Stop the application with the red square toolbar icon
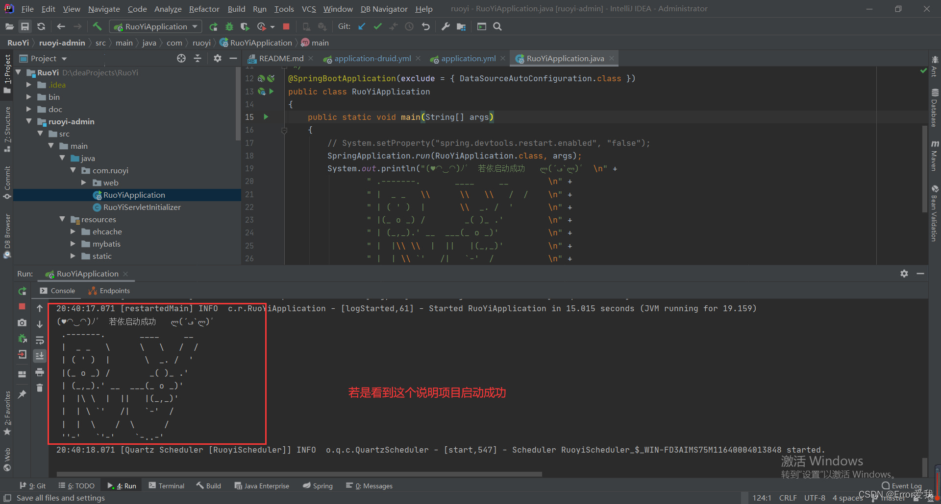Screen dimensions: 941x504 (x=286, y=26)
